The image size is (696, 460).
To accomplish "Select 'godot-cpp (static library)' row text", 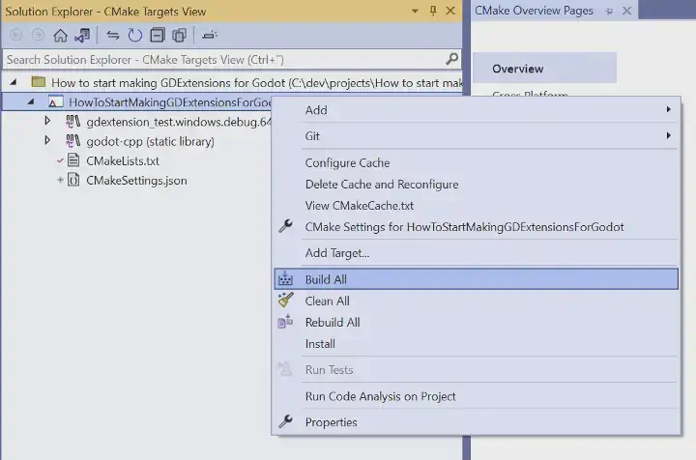I will [x=150, y=141].
